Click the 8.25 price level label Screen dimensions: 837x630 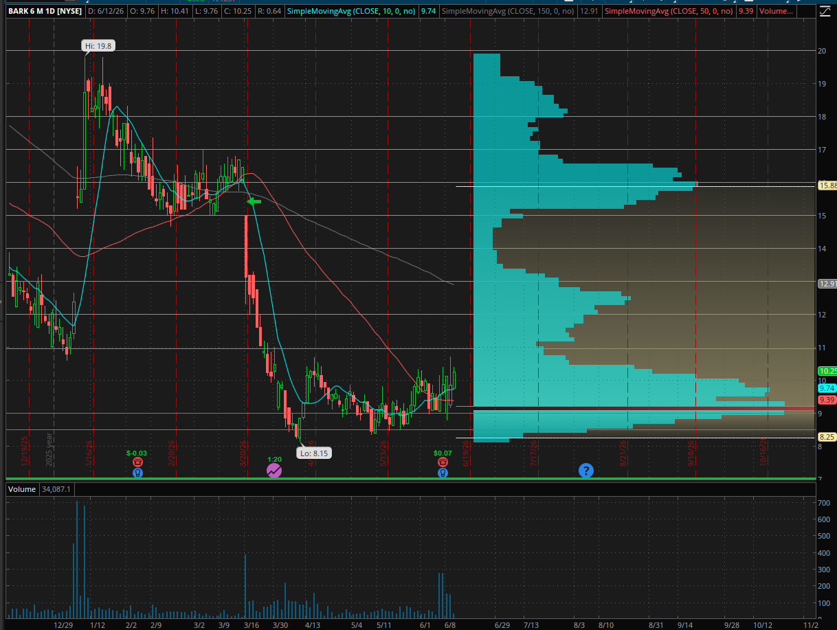(827, 436)
